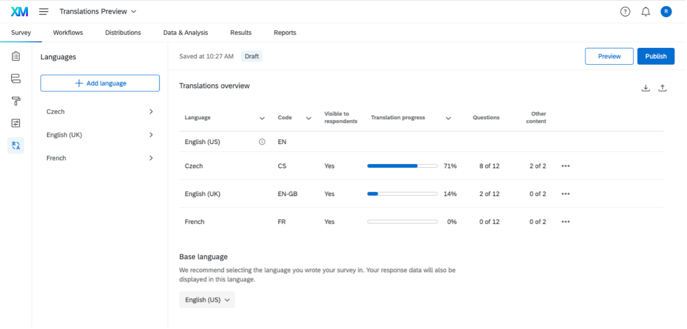This screenshot has width=687, height=329.
Task: Click the upload translations icon
Action: point(662,88)
